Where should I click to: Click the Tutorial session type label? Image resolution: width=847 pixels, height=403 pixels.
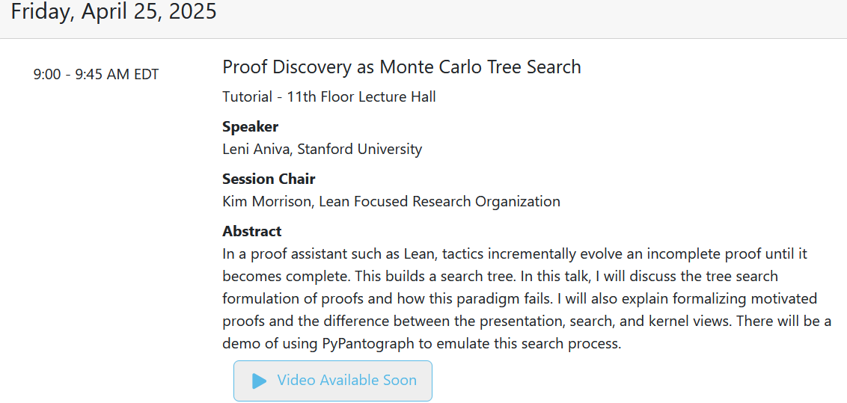tap(248, 97)
